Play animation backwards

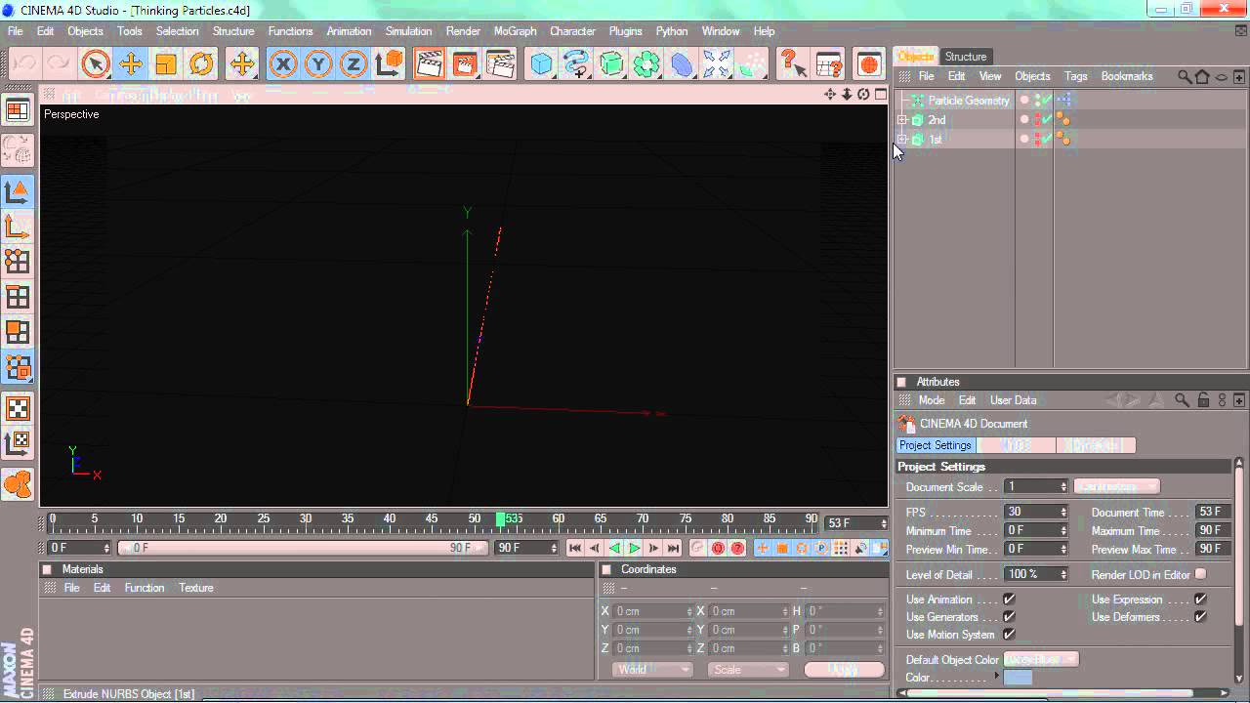614,549
